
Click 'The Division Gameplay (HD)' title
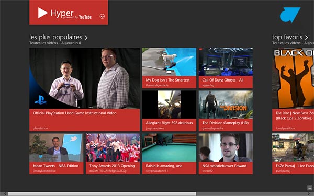tap(226, 123)
